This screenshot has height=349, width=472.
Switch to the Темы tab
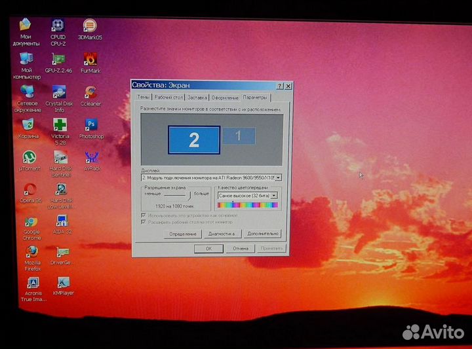tap(143, 97)
